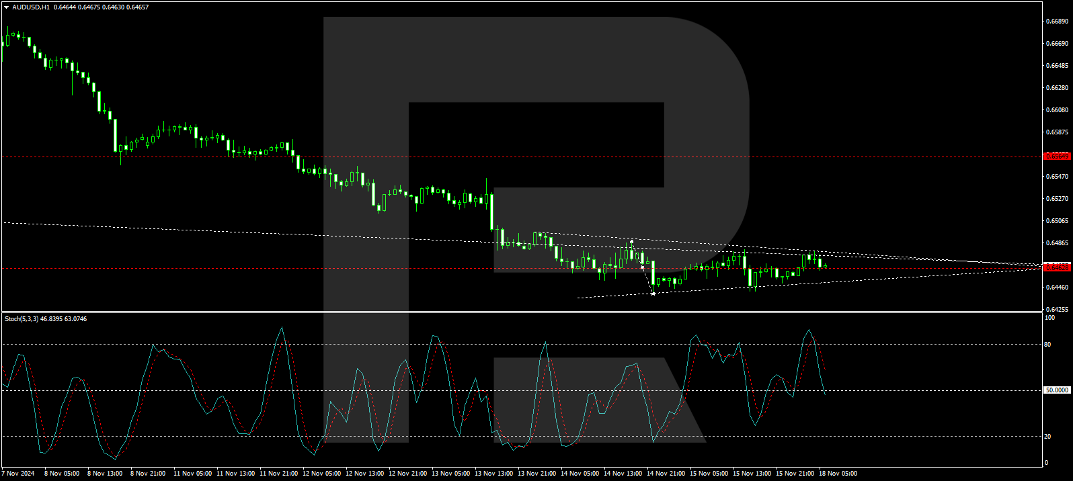Click the 12 Nov 13:00 time label
The image size is (1073, 481).
coord(365,474)
